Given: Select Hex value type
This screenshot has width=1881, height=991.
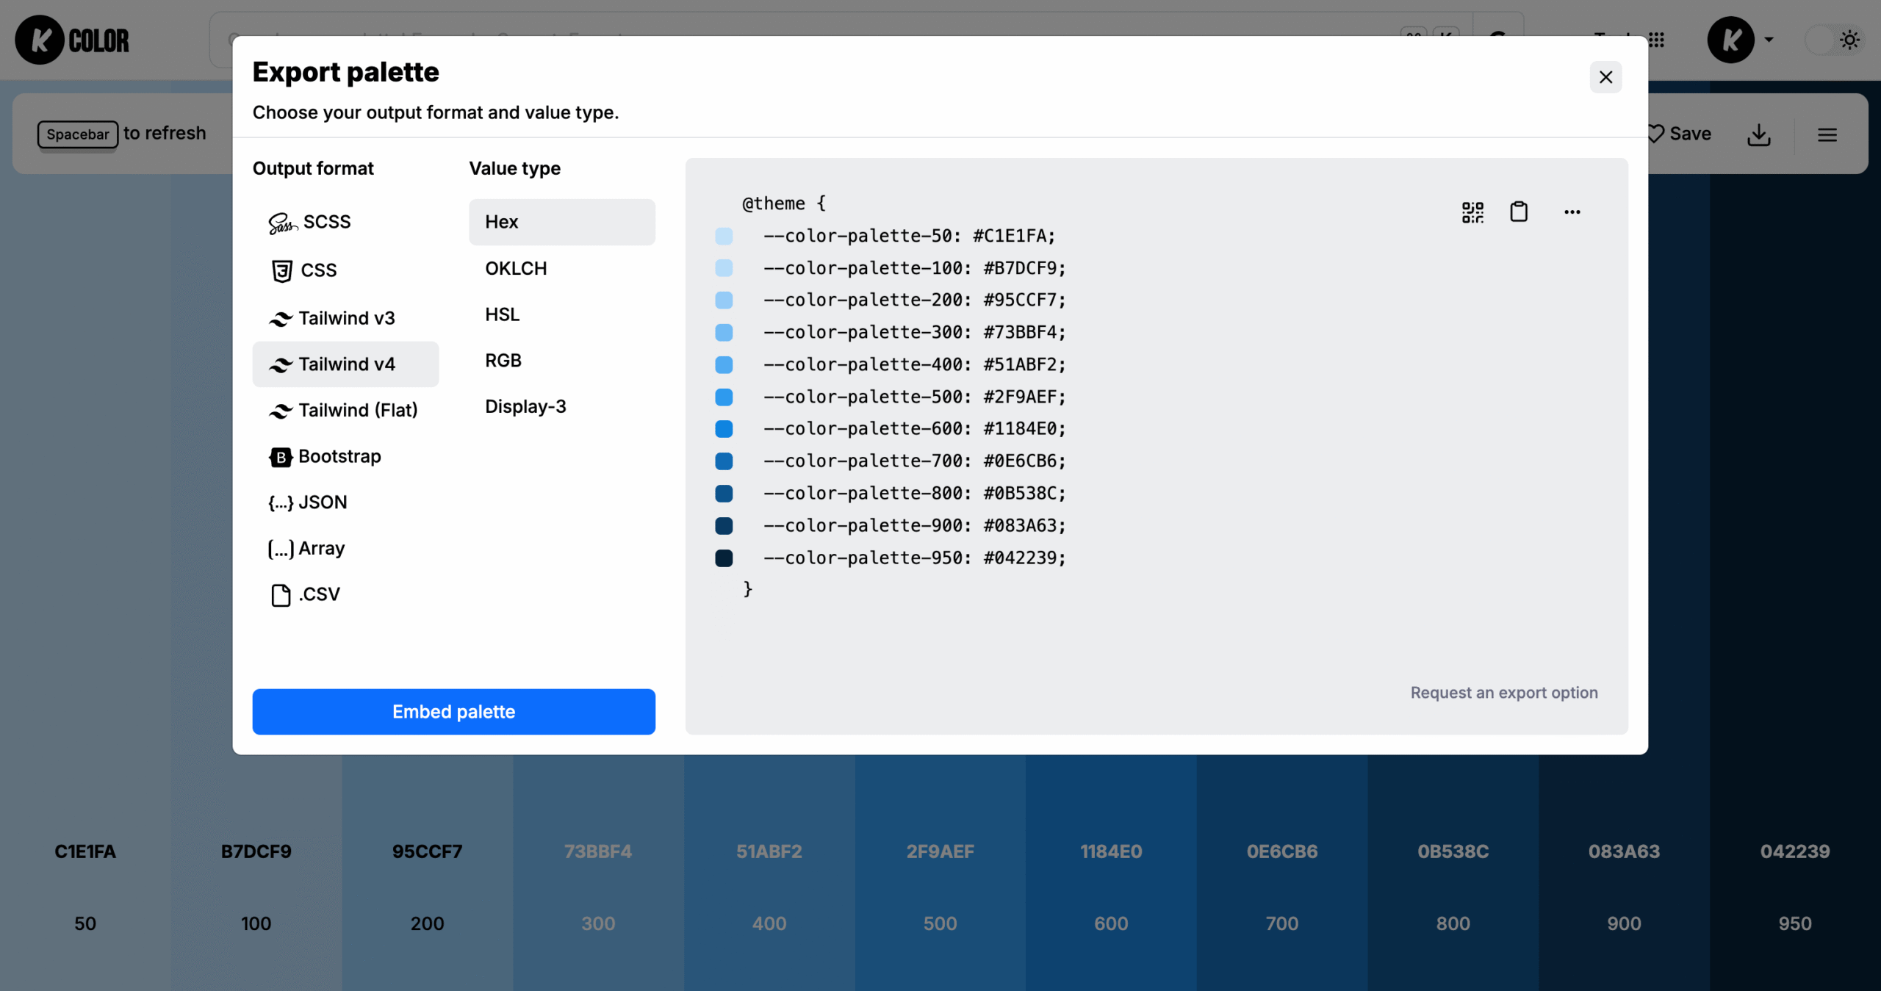Looking at the screenshot, I should (x=562, y=222).
